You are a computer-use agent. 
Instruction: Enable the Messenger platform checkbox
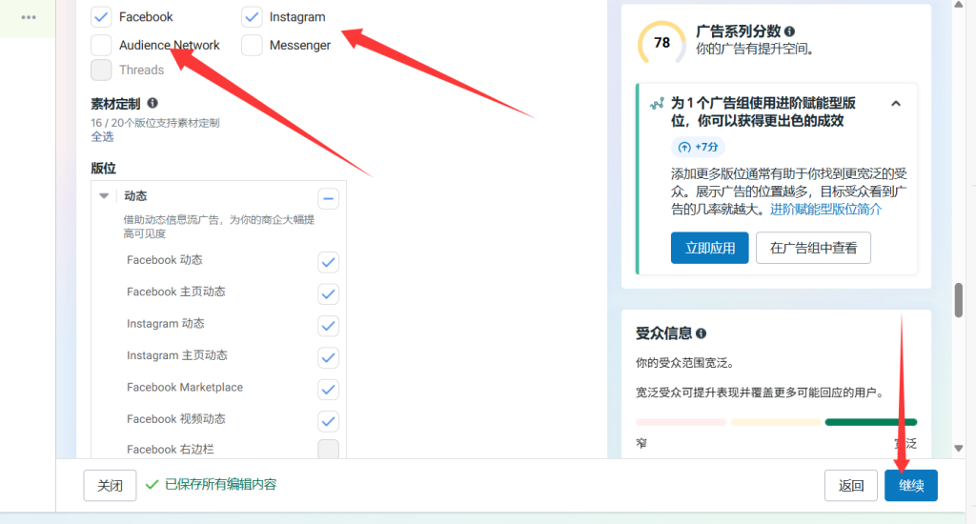[252, 45]
